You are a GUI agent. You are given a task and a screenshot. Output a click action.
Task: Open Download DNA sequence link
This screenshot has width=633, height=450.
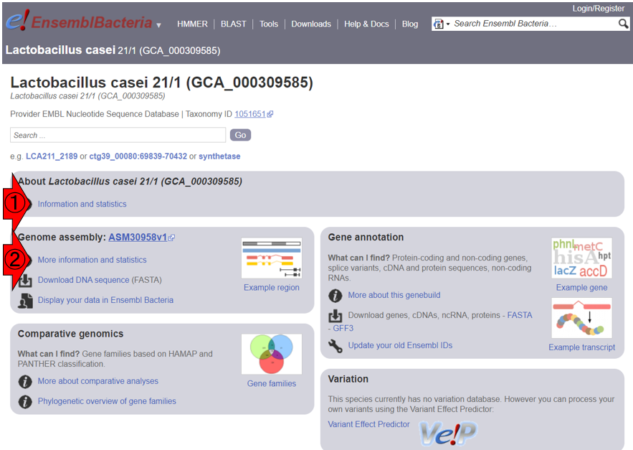(x=84, y=280)
